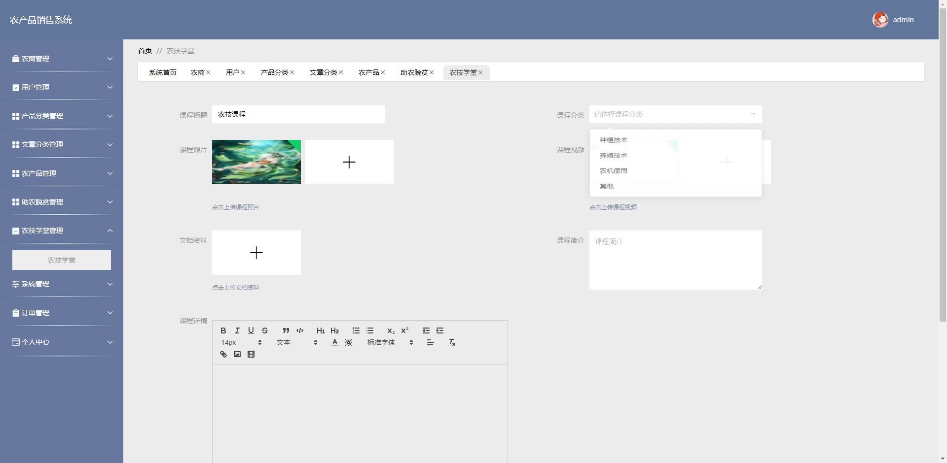Collapse the 农技学堂管理 sidebar section
This screenshot has width=947, height=463.
click(x=62, y=231)
